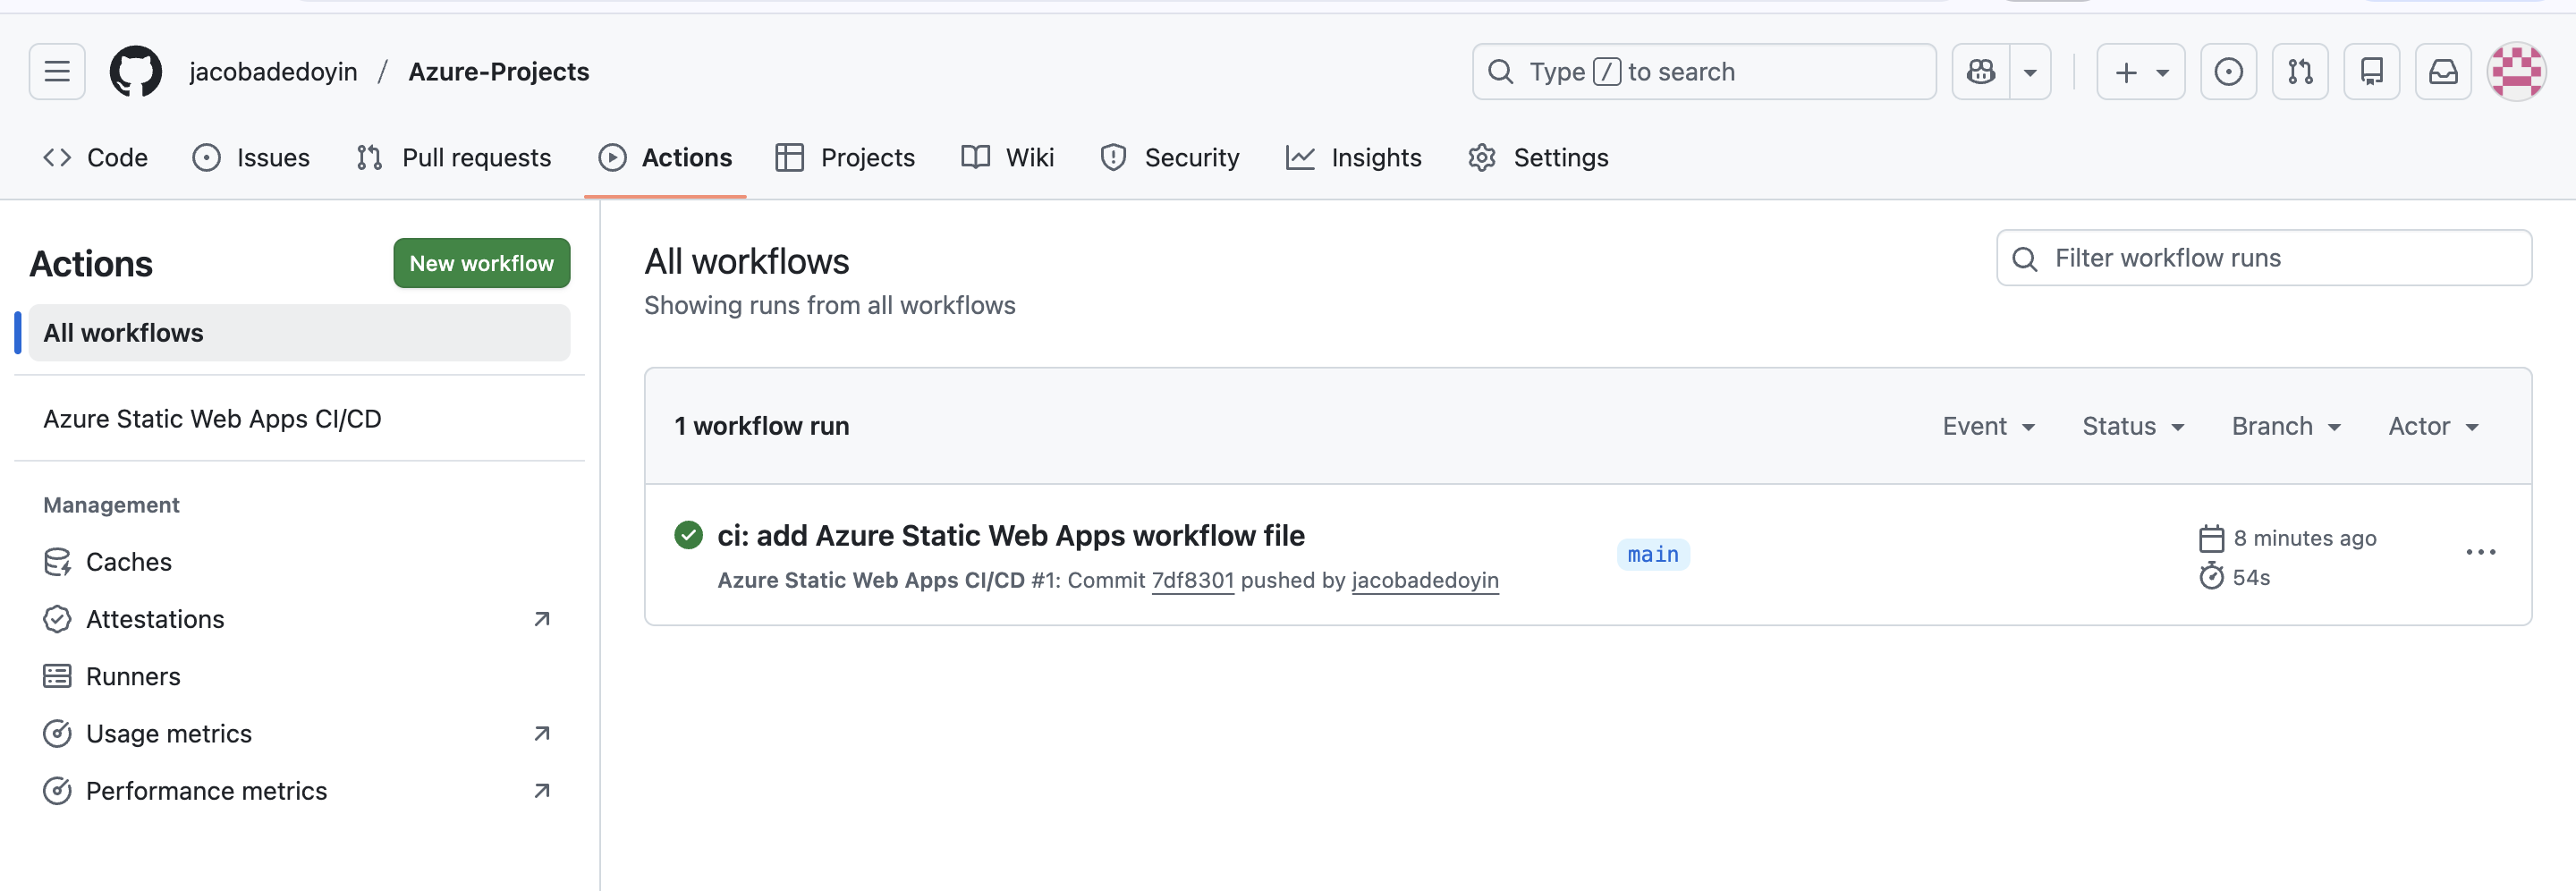The height and width of the screenshot is (891, 2576).
Task: Click the Settings gear icon in the tab
Action: pos(1481,158)
